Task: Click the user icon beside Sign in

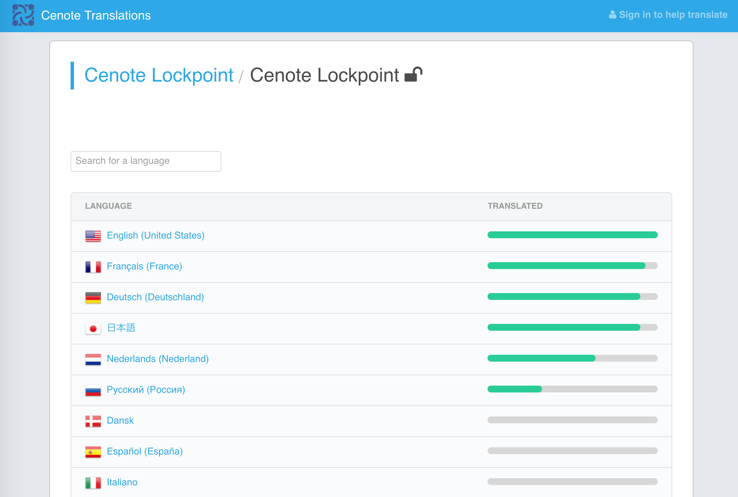Action: [x=613, y=15]
